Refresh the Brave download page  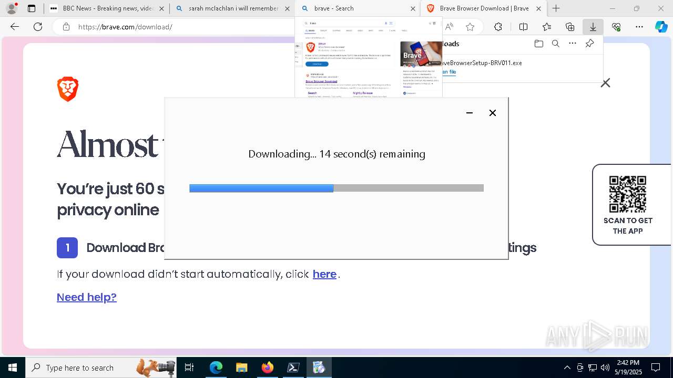click(x=38, y=27)
